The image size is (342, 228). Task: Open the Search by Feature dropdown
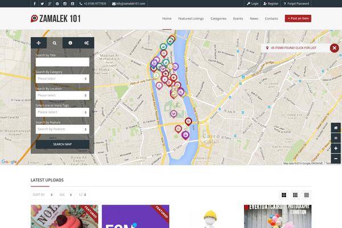pos(62,129)
